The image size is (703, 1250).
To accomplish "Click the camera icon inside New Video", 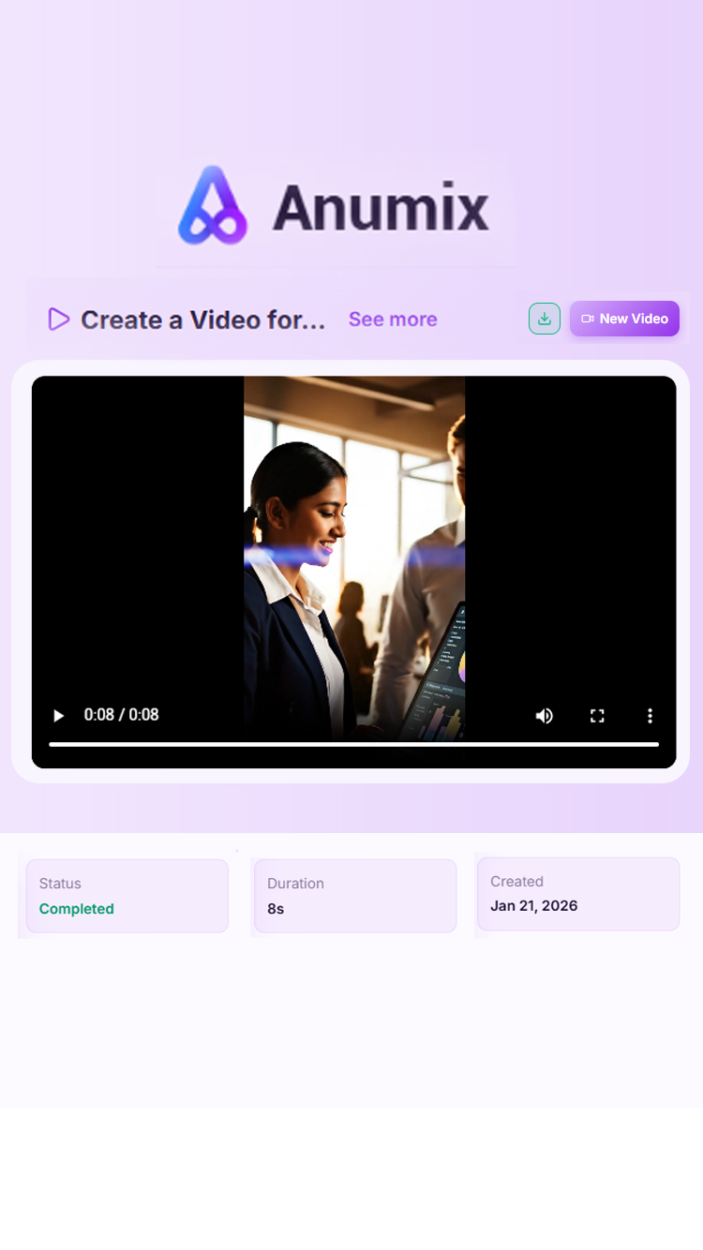I will tap(588, 319).
